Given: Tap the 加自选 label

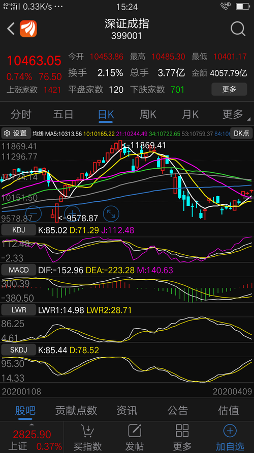Looking at the screenshot, I should click(x=230, y=446).
